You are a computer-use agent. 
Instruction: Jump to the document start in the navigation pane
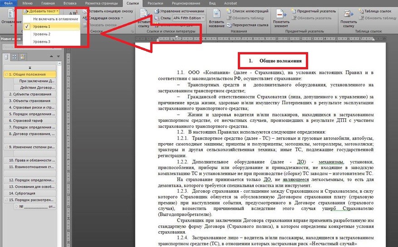click(x=29, y=68)
